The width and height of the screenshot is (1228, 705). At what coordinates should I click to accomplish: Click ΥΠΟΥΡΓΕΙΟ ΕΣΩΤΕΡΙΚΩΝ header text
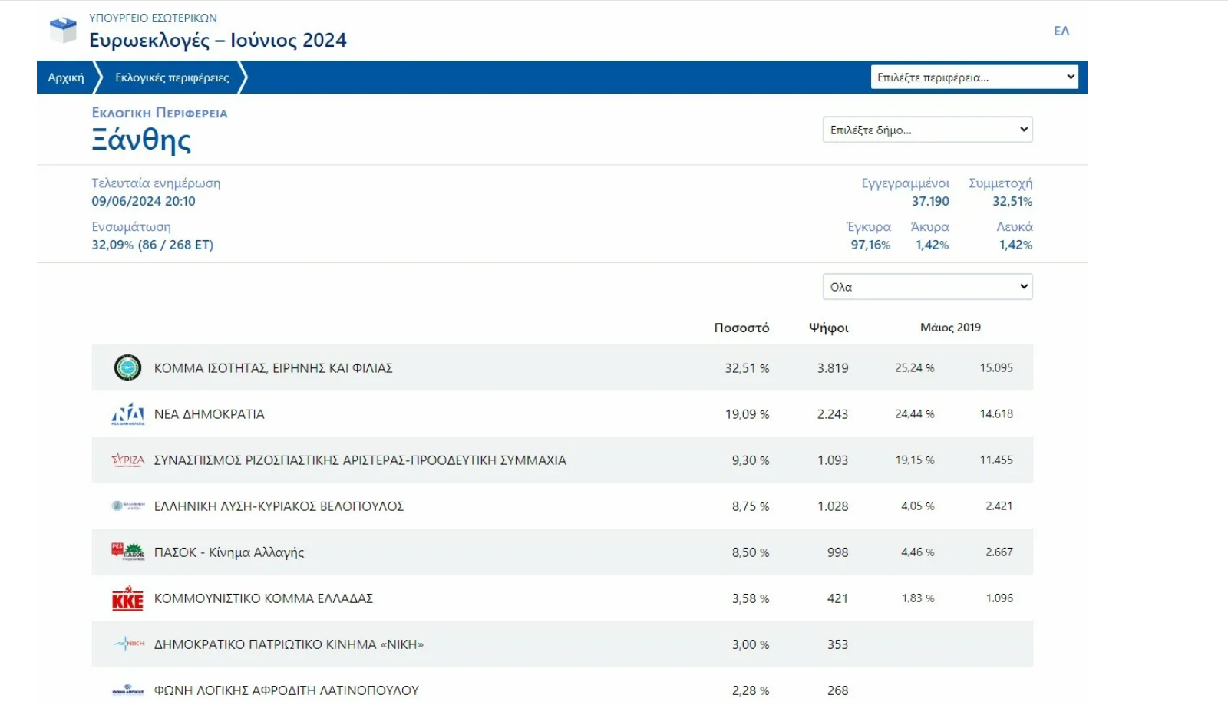153,18
